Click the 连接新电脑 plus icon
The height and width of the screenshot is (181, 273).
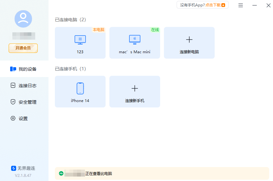coord(189,40)
